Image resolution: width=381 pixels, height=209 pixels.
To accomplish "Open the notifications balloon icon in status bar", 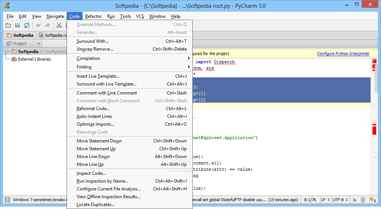I will pos(372,200).
